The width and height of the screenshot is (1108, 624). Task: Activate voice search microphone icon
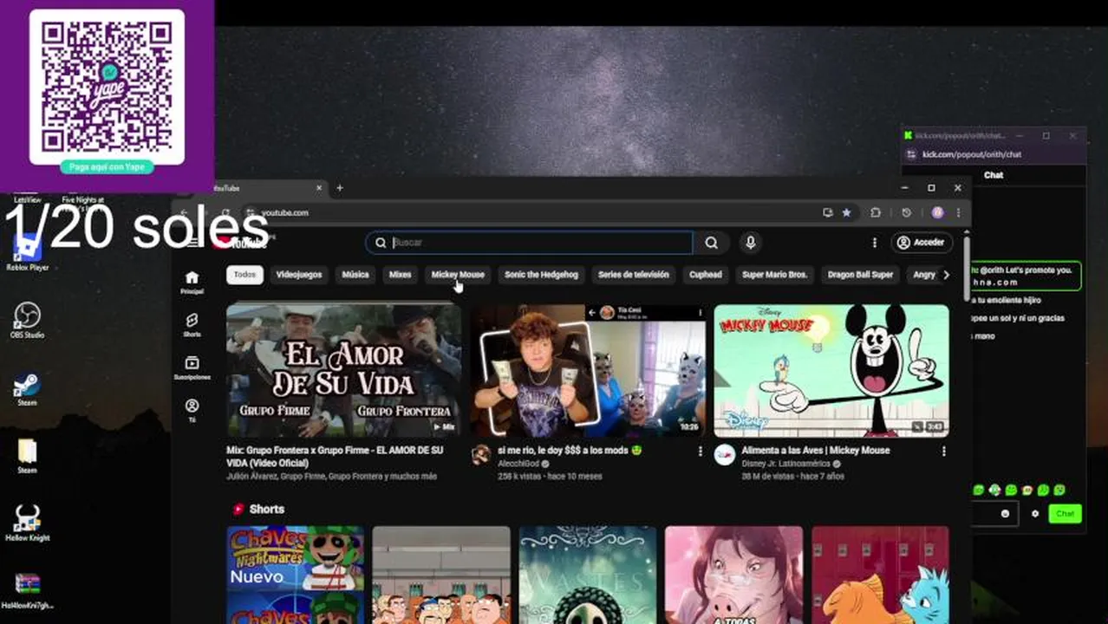751,243
